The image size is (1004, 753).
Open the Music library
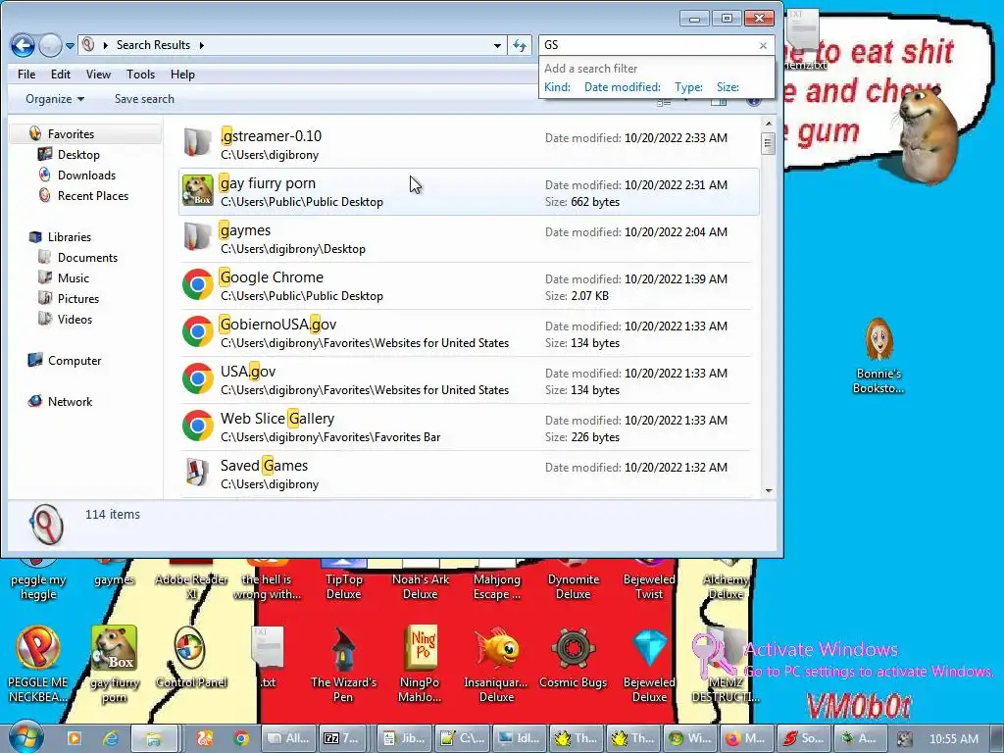point(73,277)
